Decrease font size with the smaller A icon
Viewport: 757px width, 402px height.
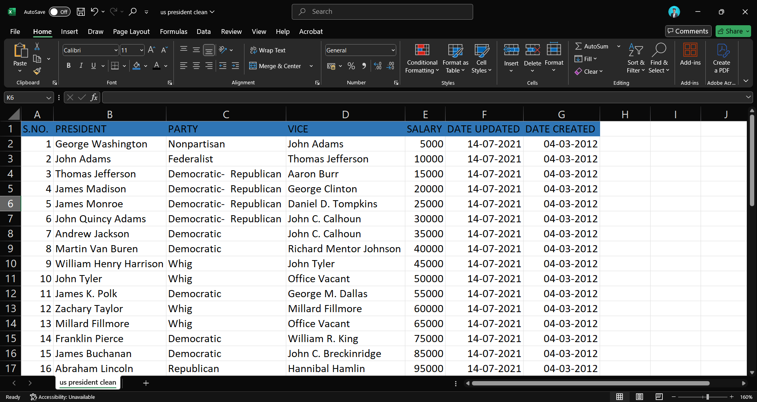(164, 50)
